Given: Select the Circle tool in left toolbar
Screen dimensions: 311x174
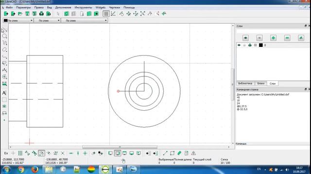Looking at the screenshot, I should (4, 36).
